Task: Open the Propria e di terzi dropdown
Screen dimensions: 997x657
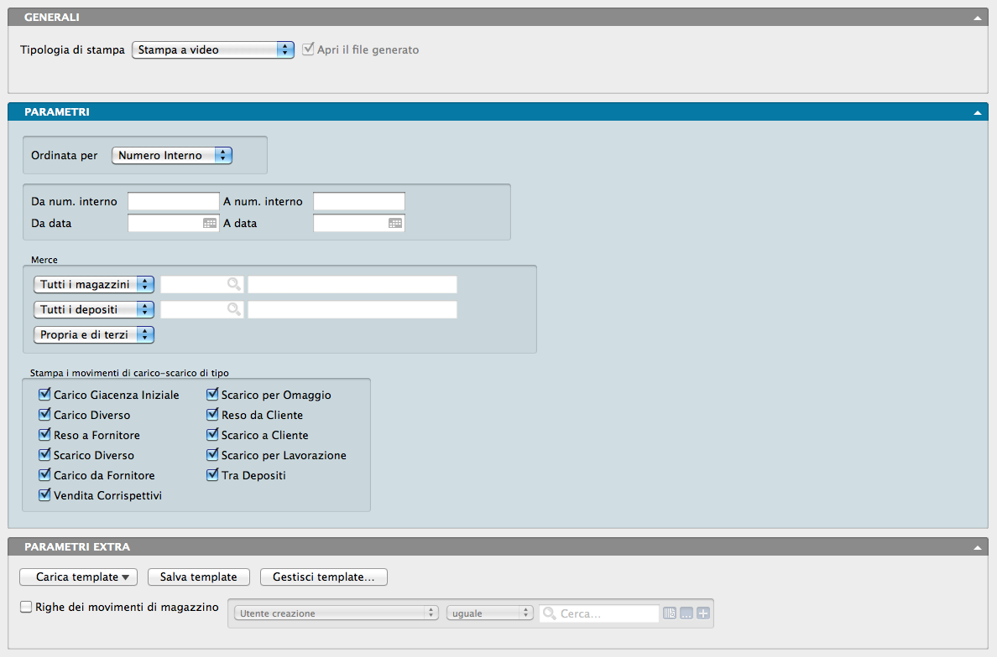Action: point(94,335)
